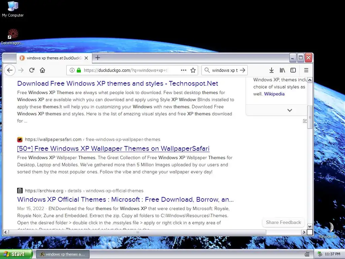Screen dimensions: 345x259
Task: Click the search bar magnifier icon
Action: click(x=207, y=70)
